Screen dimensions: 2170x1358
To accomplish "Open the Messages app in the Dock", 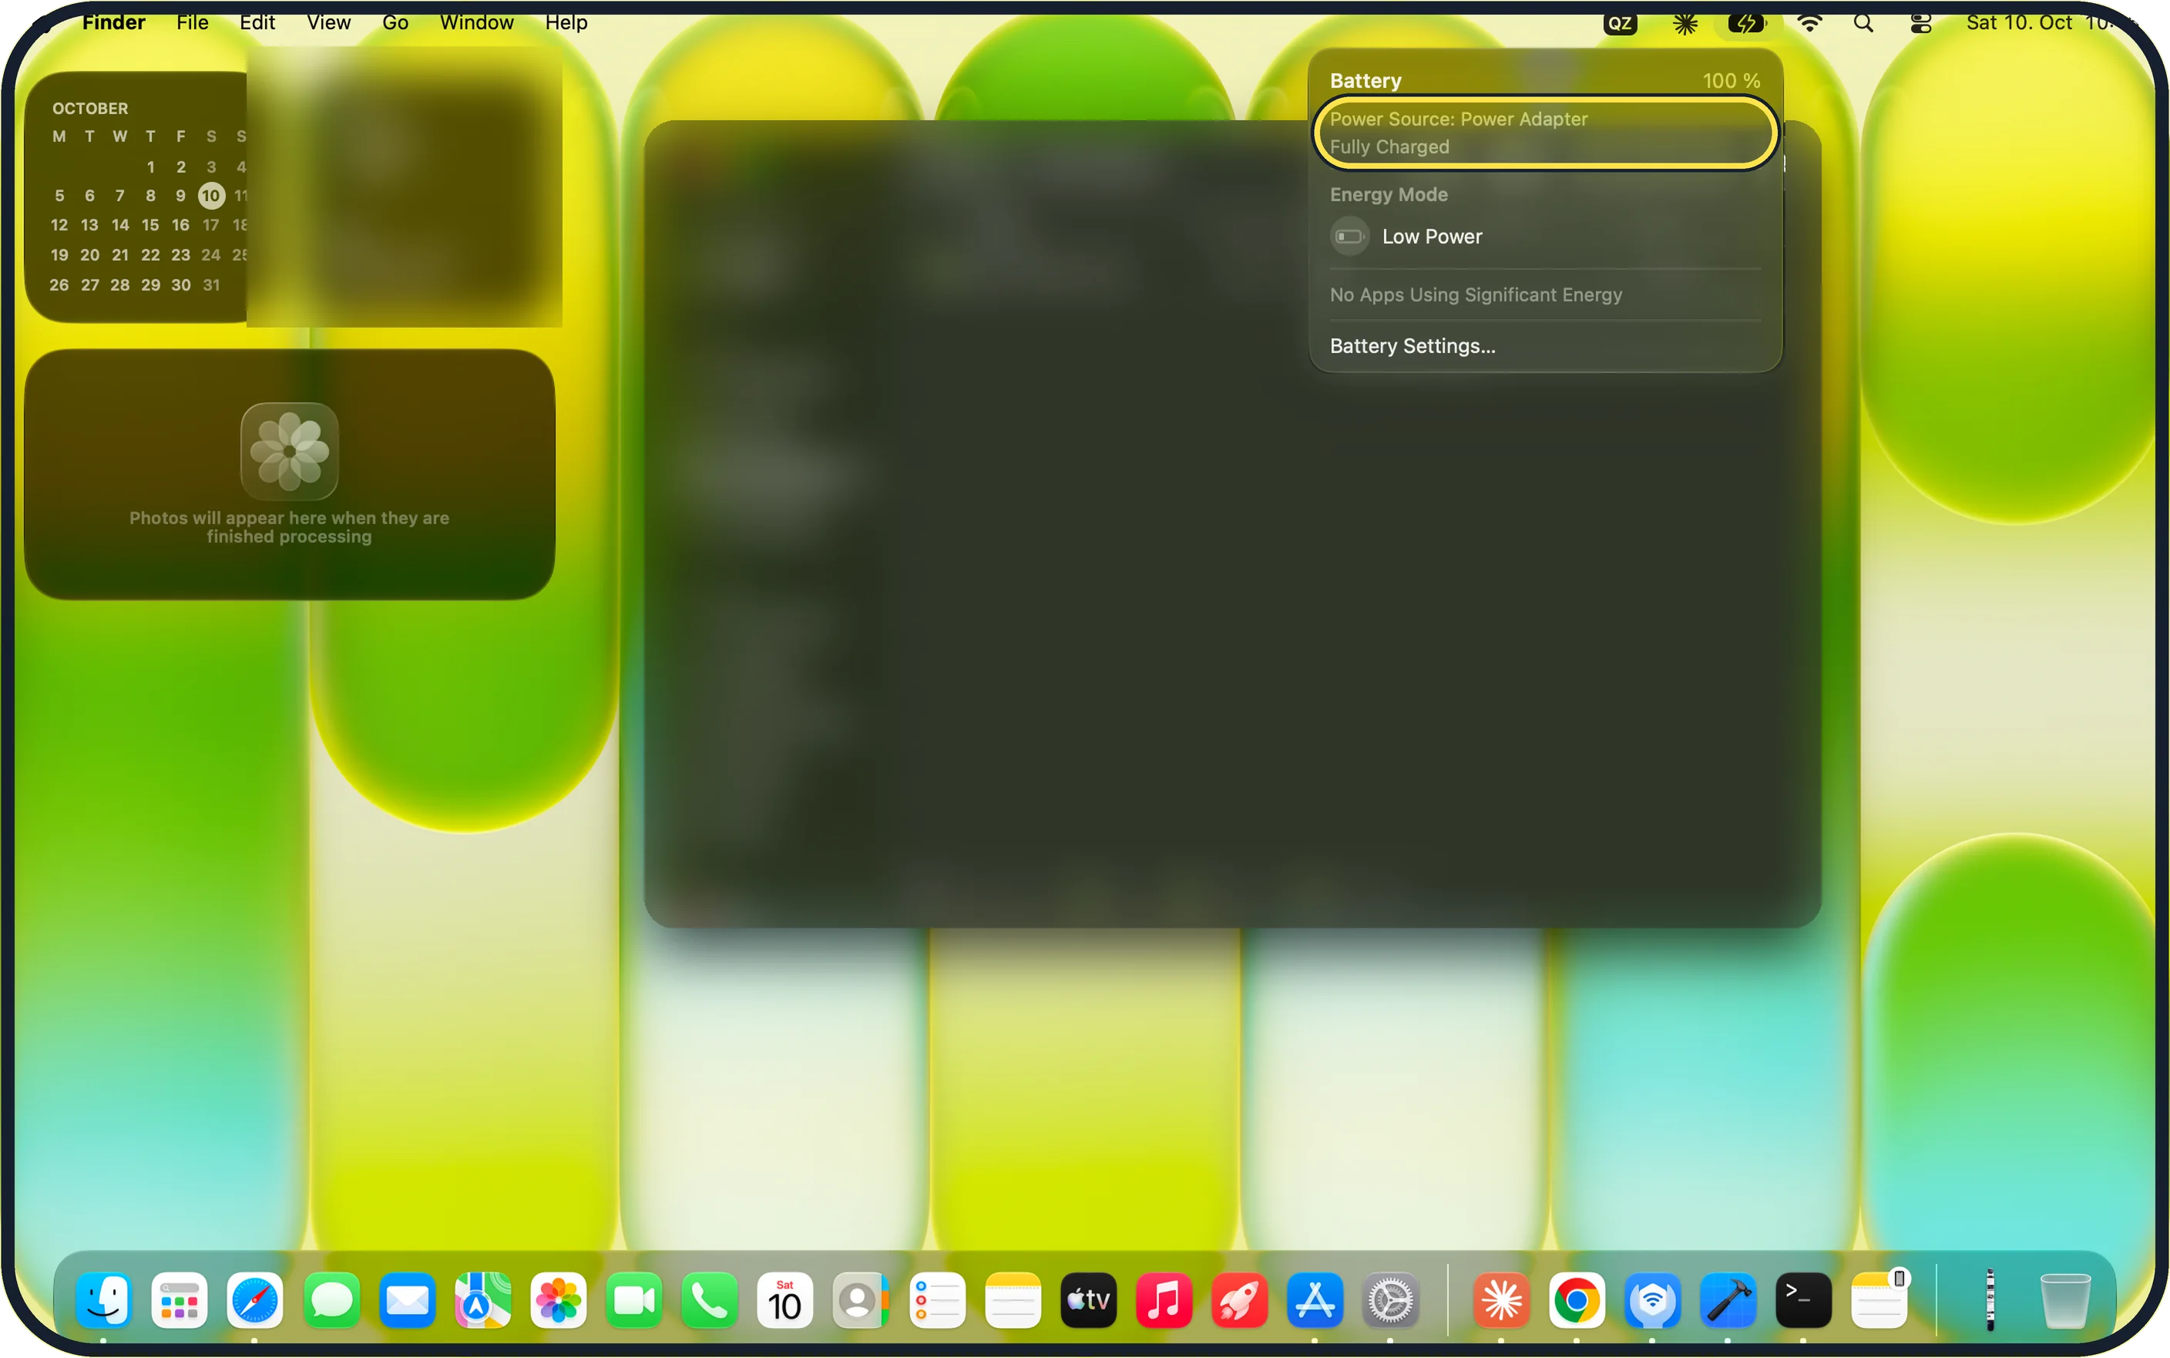I will (x=331, y=1299).
